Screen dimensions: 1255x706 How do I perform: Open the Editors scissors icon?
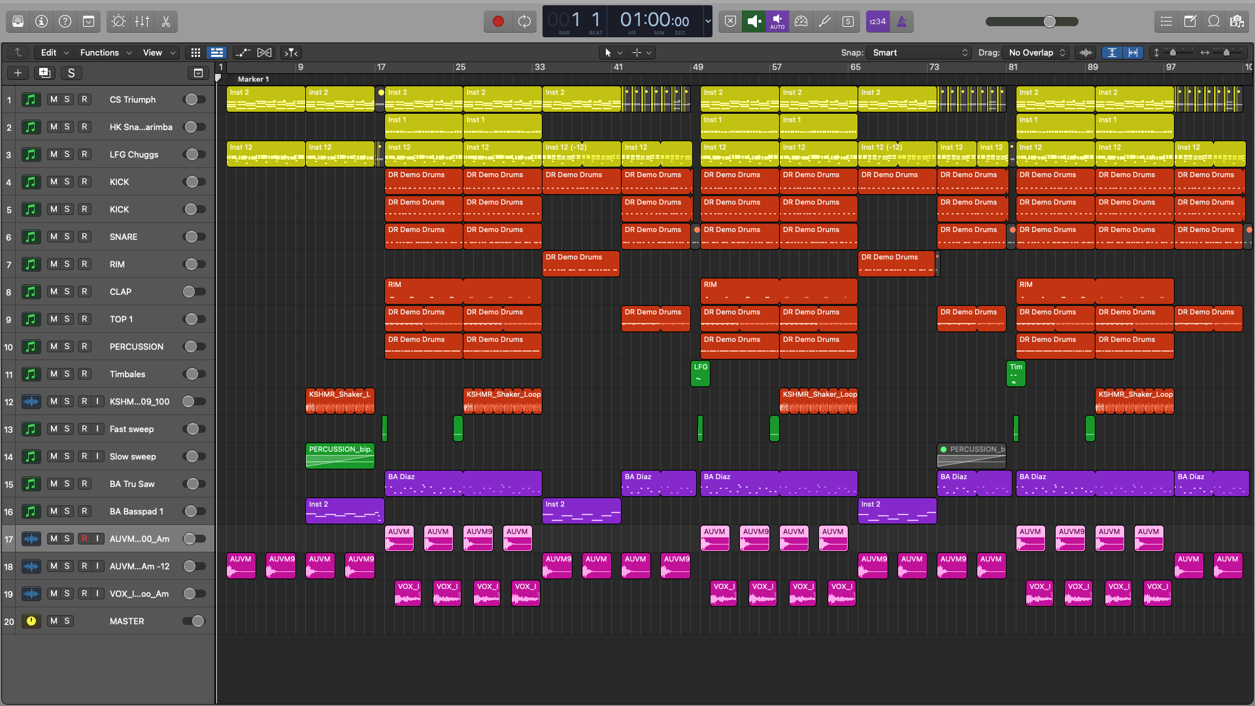tap(165, 22)
